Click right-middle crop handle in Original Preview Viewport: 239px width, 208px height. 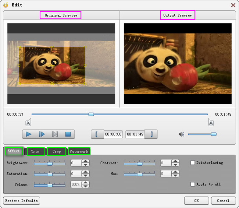pos(85,65)
